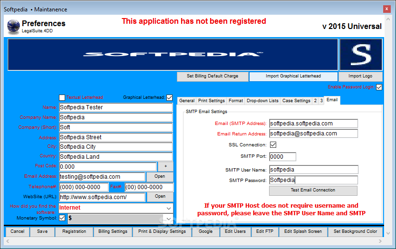This screenshot has width=396, height=249.
Task: Click Import Graphical Letterhead button
Action: (x=293, y=76)
